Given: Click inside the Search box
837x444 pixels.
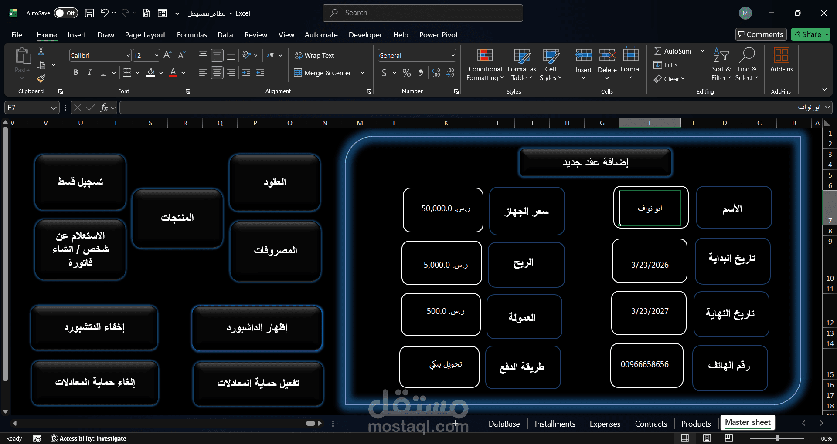Looking at the screenshot, I should point(422,13).
